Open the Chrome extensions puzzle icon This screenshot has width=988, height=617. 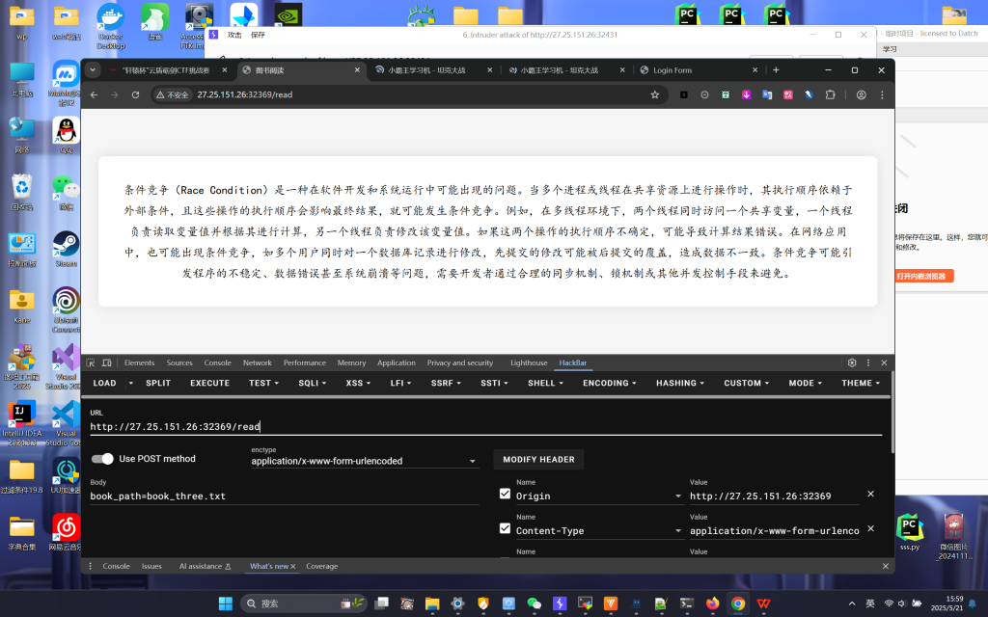(x=830, y=95)
